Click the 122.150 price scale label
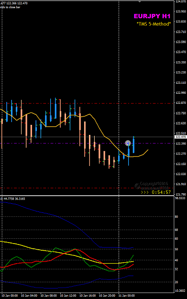The width and height of the screenshot is (187, 299). [x=180, y=164]
